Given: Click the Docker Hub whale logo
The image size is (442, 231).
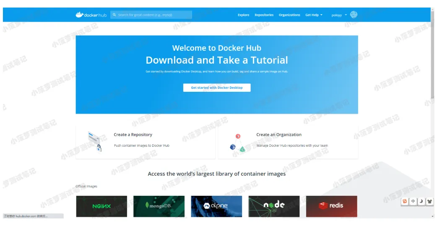Looking at the screenshot, I should 91,15.
